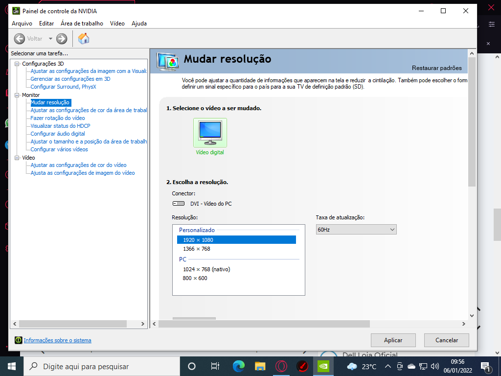The width and height of the screenshot is (501, 376).
Task: Click the right panel scroll-left arrow
Action: click(154, 324)
